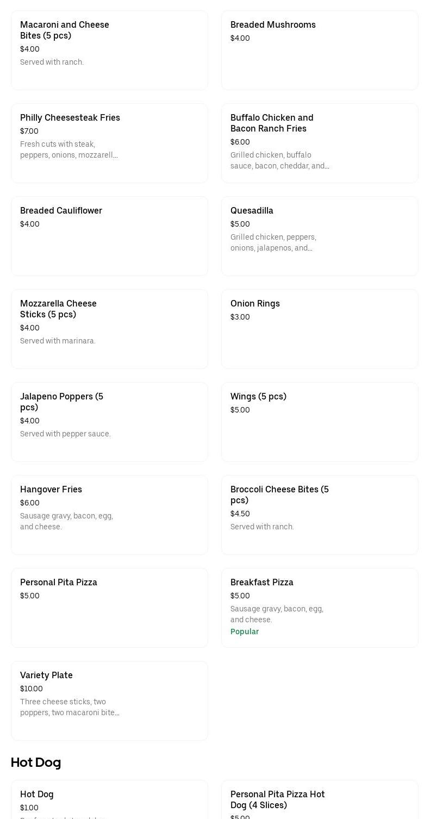Screen dimensions: 437x819
Task: Click the Philly Cheesesteak Fries card
Action: click(x=109, y=143)
